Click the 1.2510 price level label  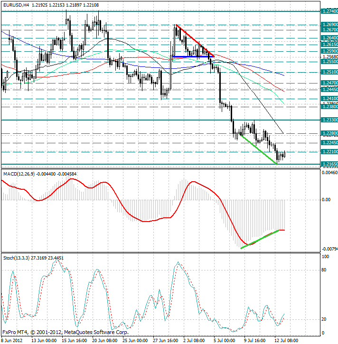coord(329,73)
